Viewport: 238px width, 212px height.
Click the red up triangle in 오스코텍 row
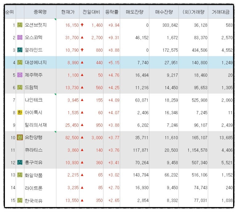pos(82,37)
